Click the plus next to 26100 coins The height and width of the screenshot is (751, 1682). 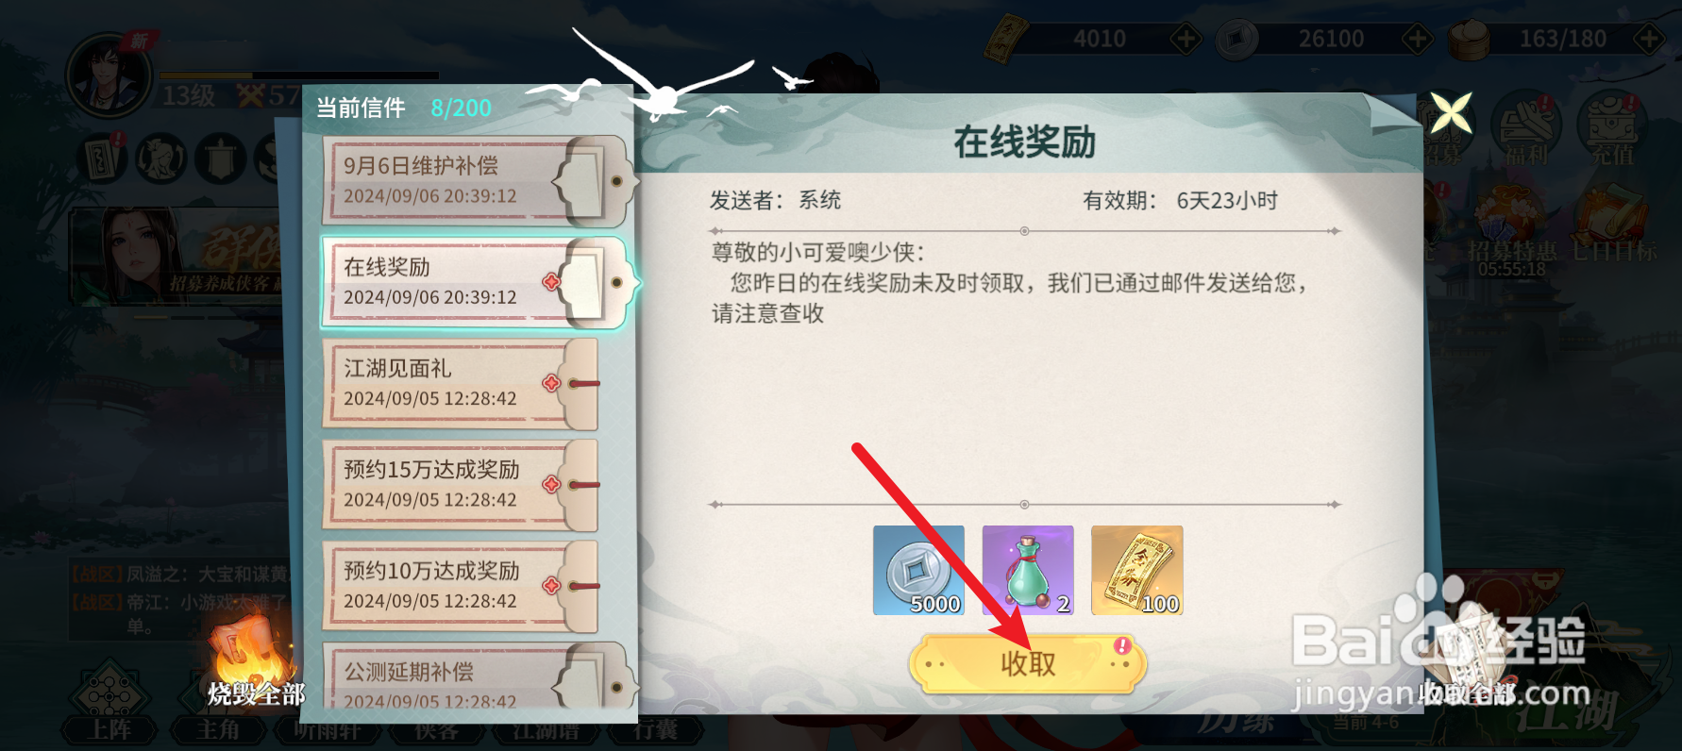pos(1417,39)
